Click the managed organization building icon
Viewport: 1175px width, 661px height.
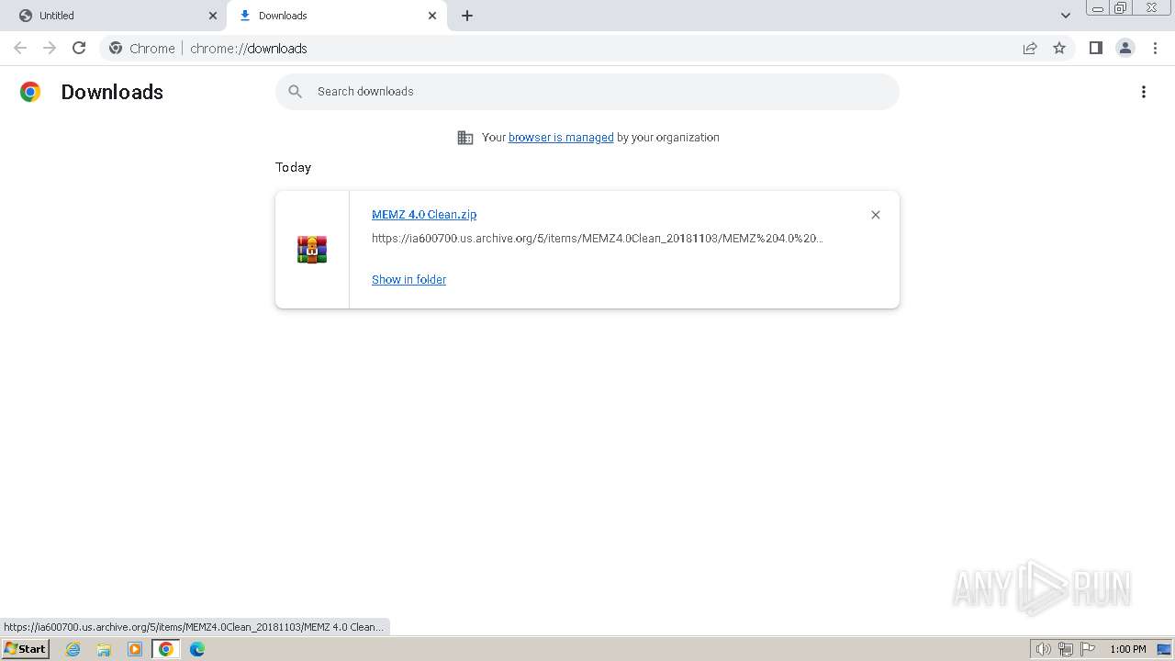(465, 138)
